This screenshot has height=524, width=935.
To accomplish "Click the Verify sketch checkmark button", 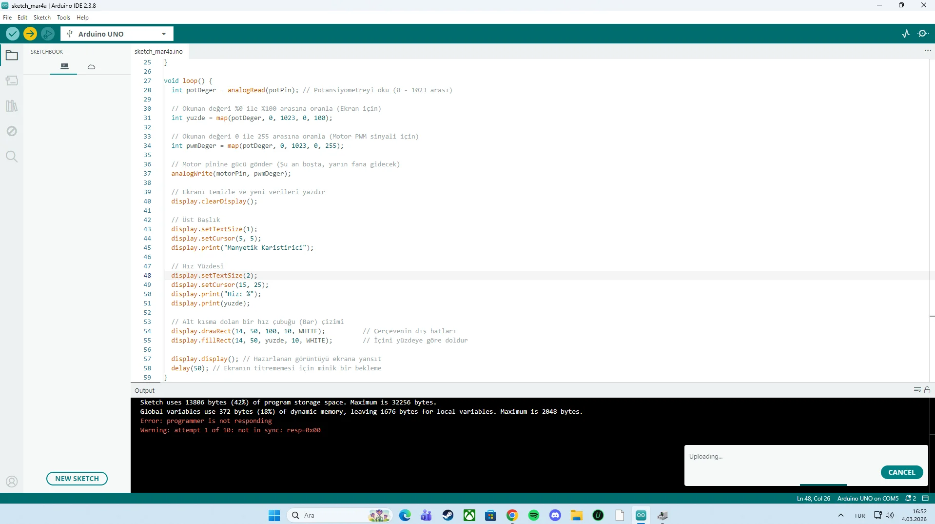I will coord(13,34).
